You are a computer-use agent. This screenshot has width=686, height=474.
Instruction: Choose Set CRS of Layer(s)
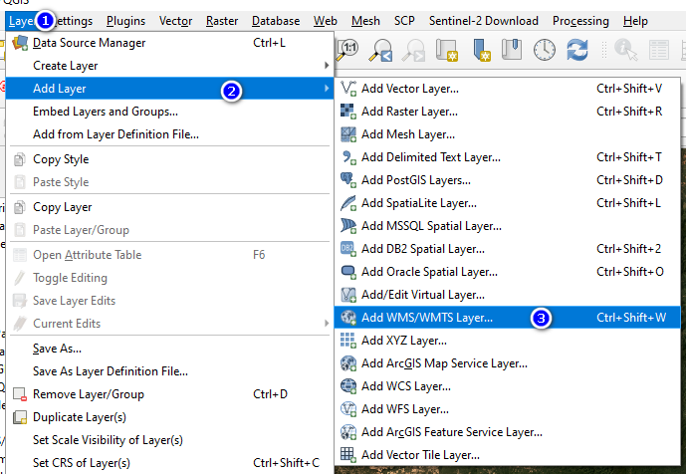(169, 463)
